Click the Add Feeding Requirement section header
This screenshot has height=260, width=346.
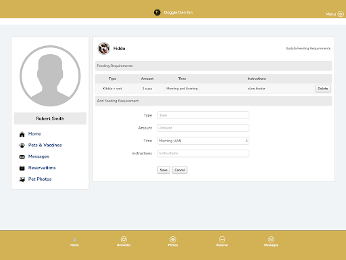[214, 101]
